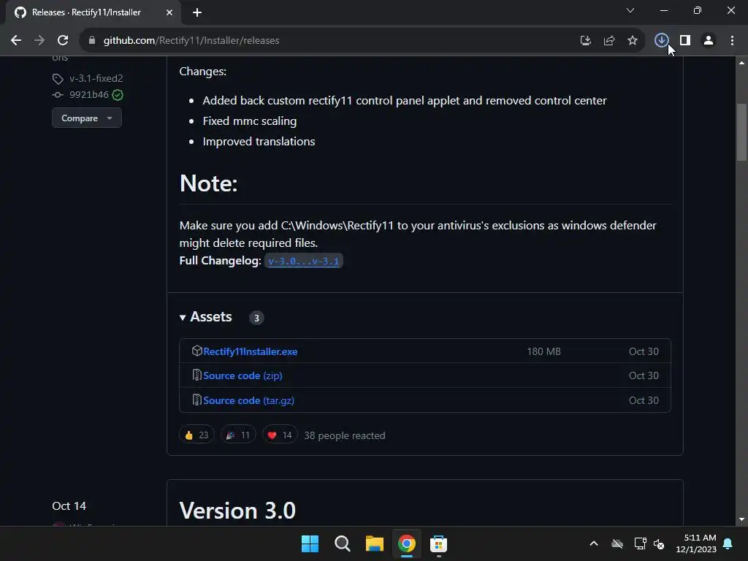
Task: Show the green commit verification checkmark
Action: [118, 95]
